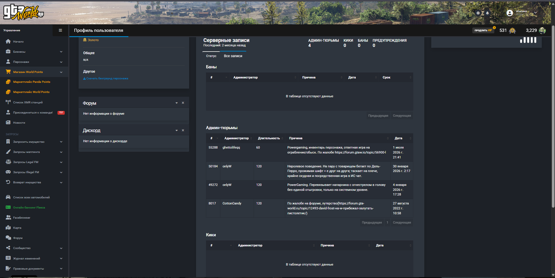Viewport: 555px width, 278px height.
Task: Click the Бизнесы briefcase icon
Action: click(8, 52)
